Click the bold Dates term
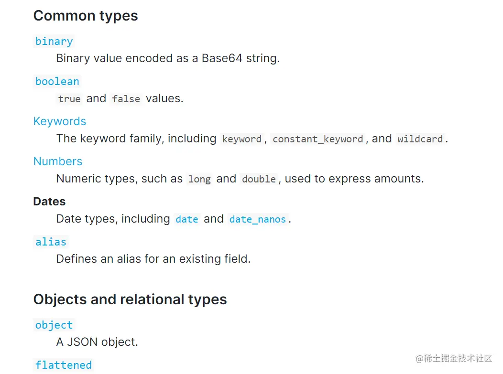503x374 pixels. coord(49,202)
